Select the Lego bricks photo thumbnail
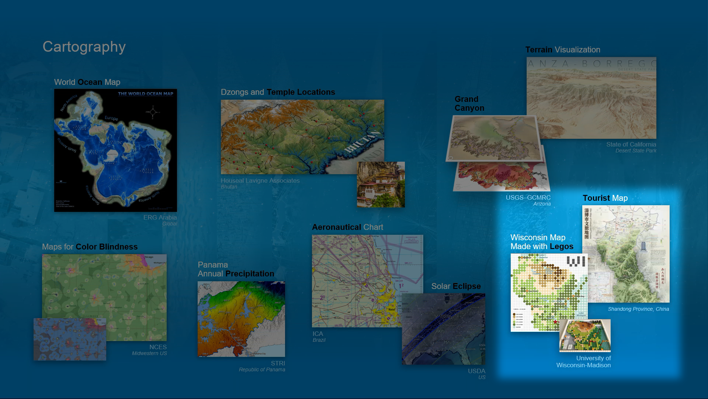 point(585,336)
